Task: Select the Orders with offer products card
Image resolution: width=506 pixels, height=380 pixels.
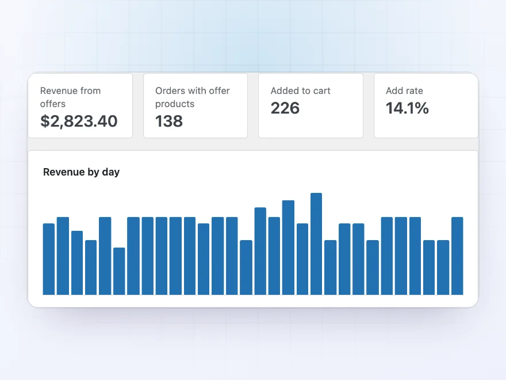Action: tap(195, 106)
